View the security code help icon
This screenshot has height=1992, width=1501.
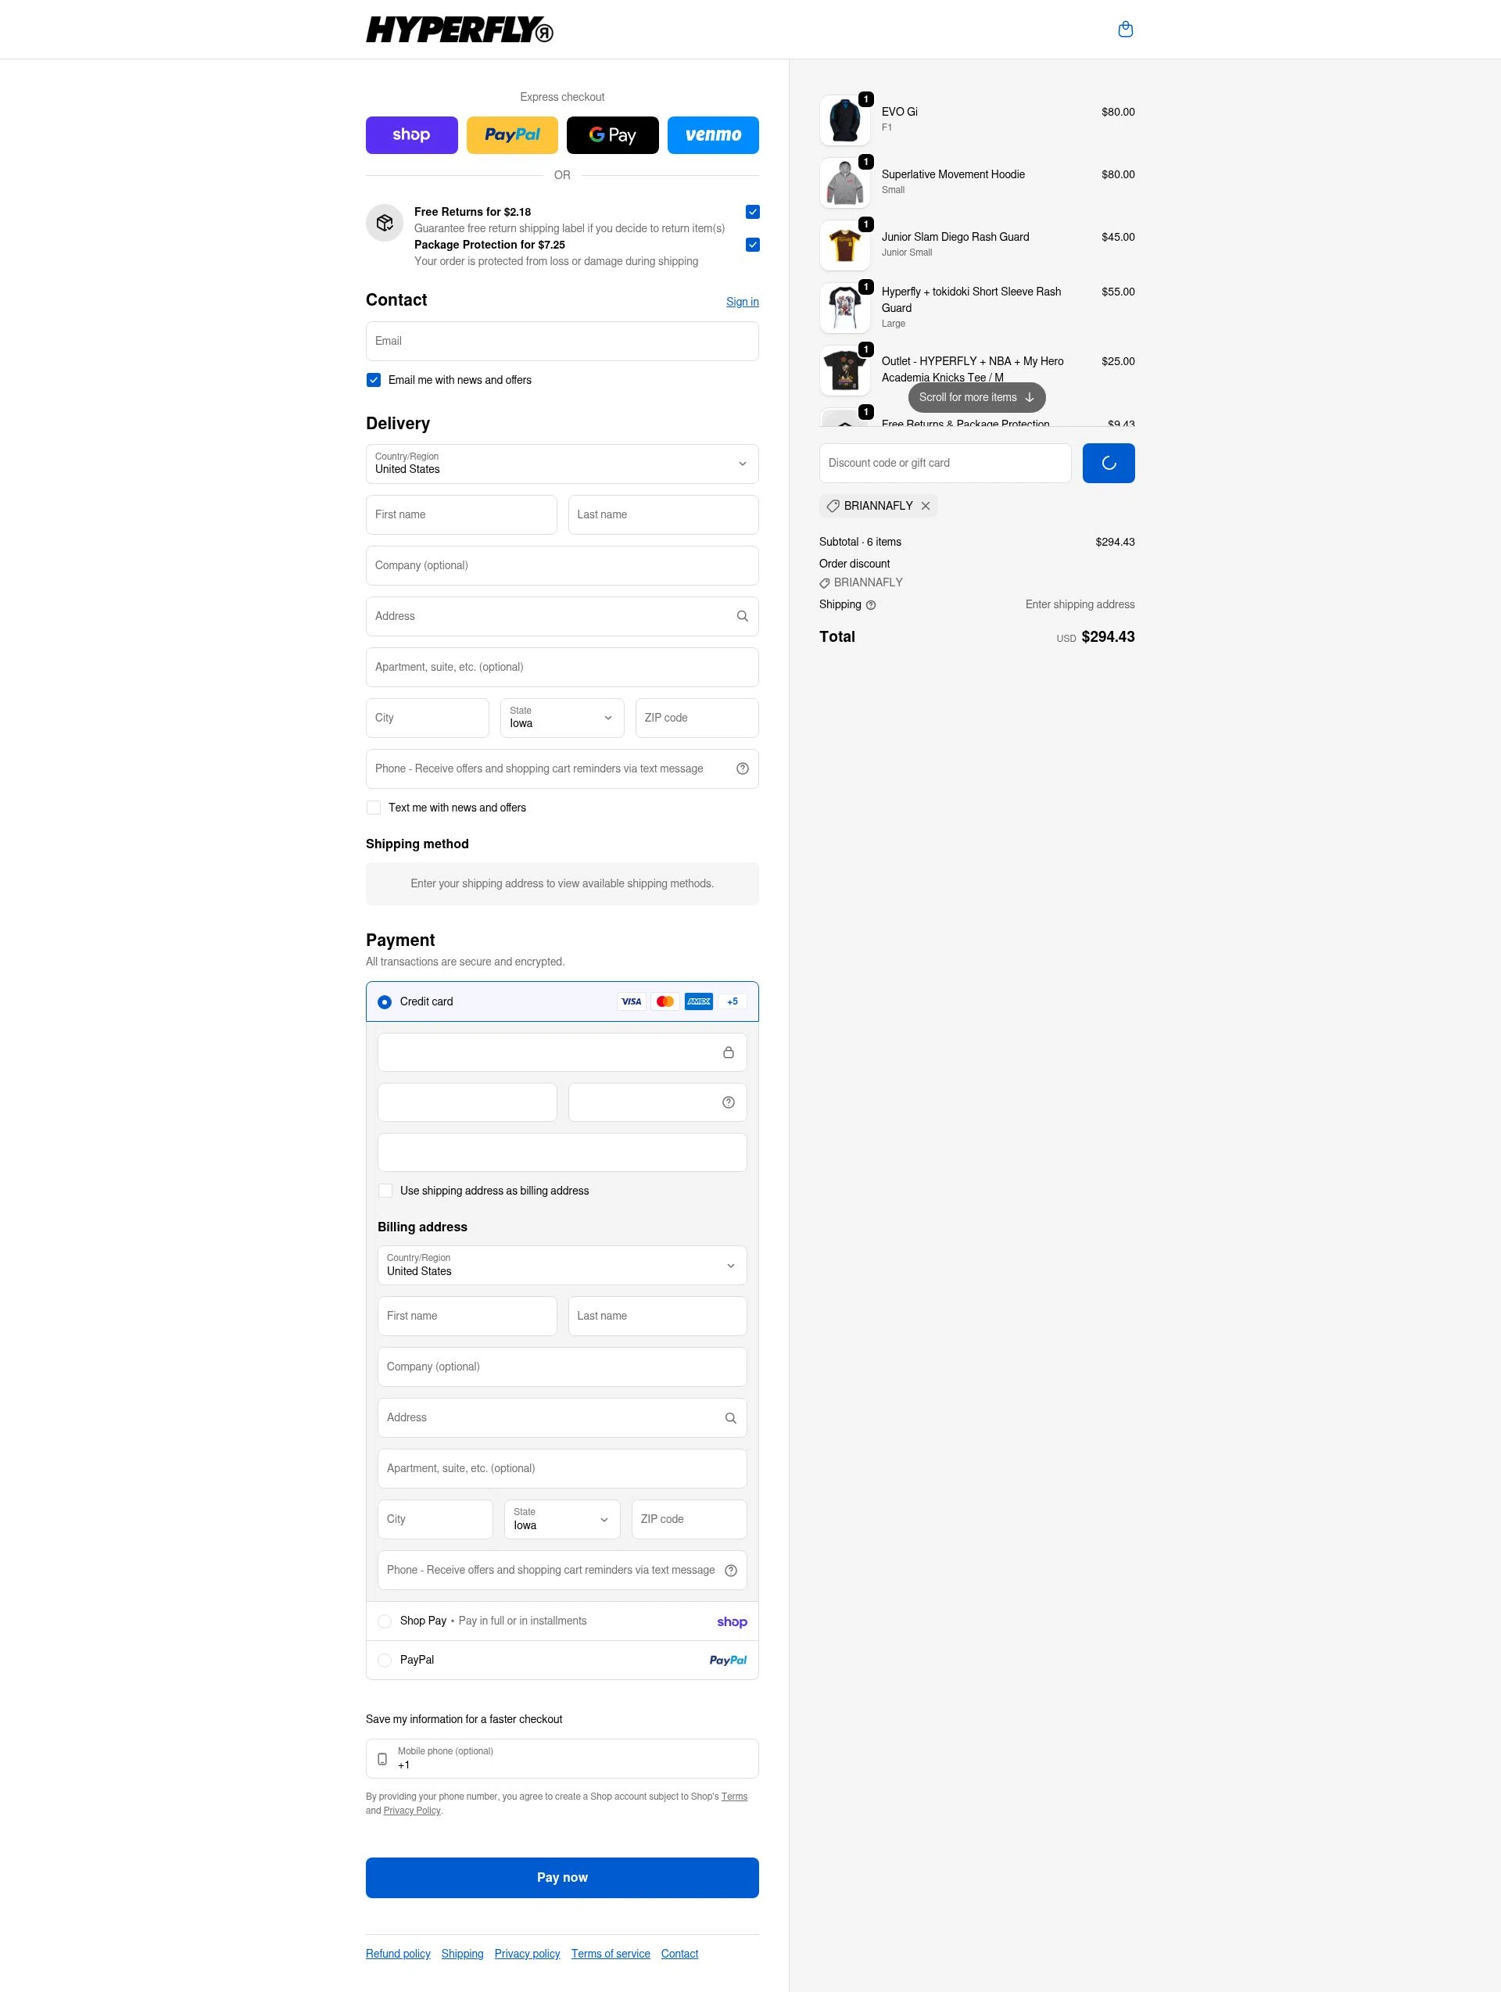728,1102
